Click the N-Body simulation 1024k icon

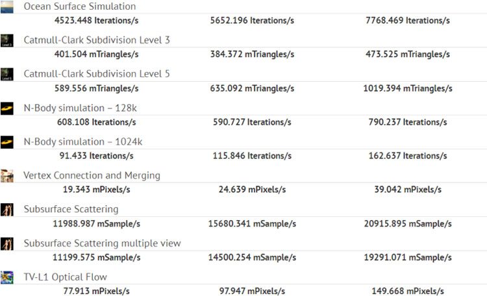coord(7,142)
